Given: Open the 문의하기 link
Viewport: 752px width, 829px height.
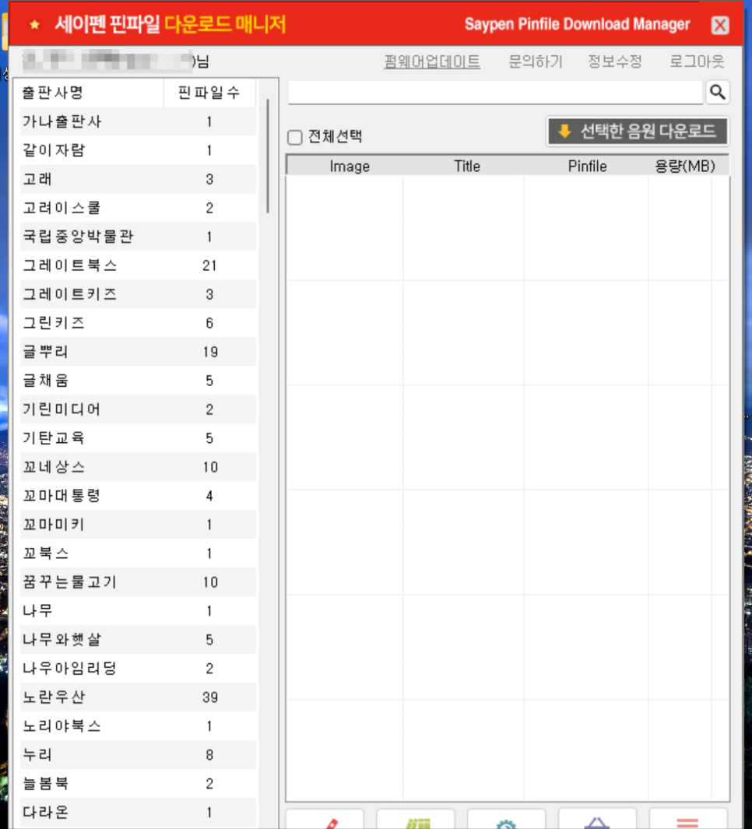Looking at the screenshot, I should click(x=535, y=61).
